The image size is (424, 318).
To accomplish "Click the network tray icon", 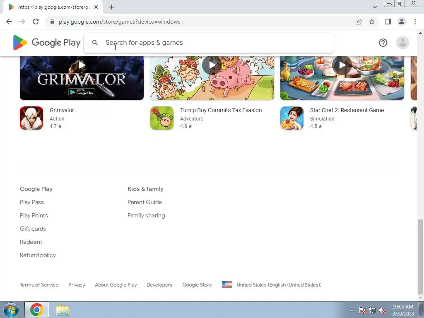I will 372,310.
